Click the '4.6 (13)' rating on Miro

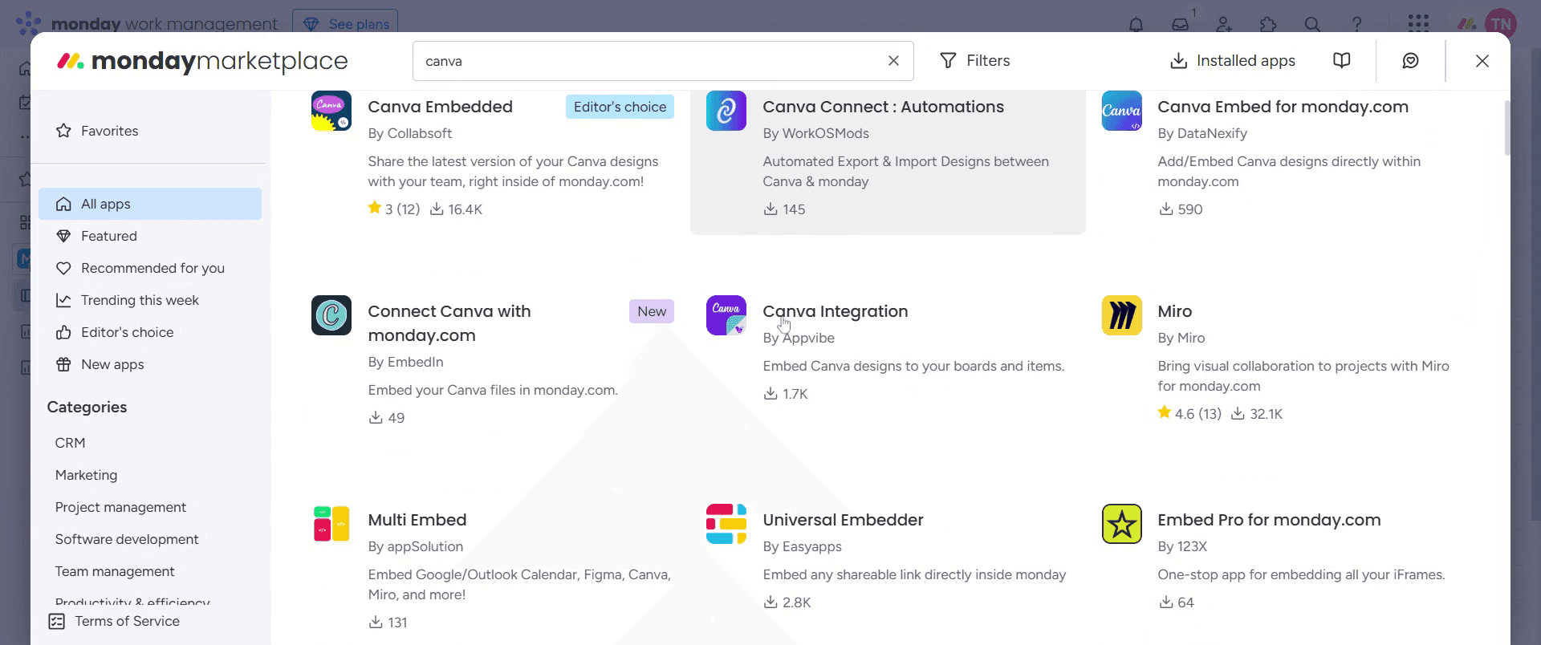[x=1189, y=414]
